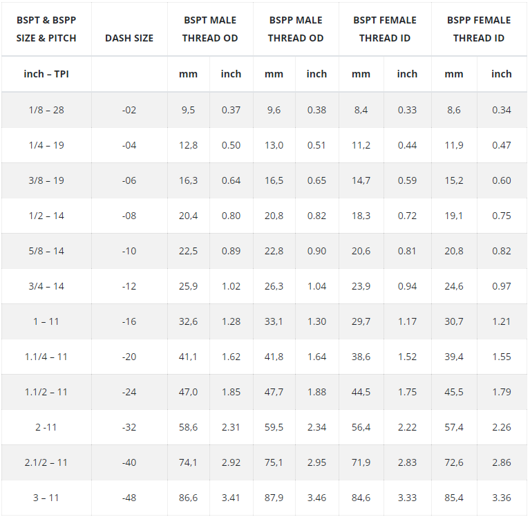Click the BSPP MALE THREAD OD header
This screenshot has width=530, height=517.
296,29
